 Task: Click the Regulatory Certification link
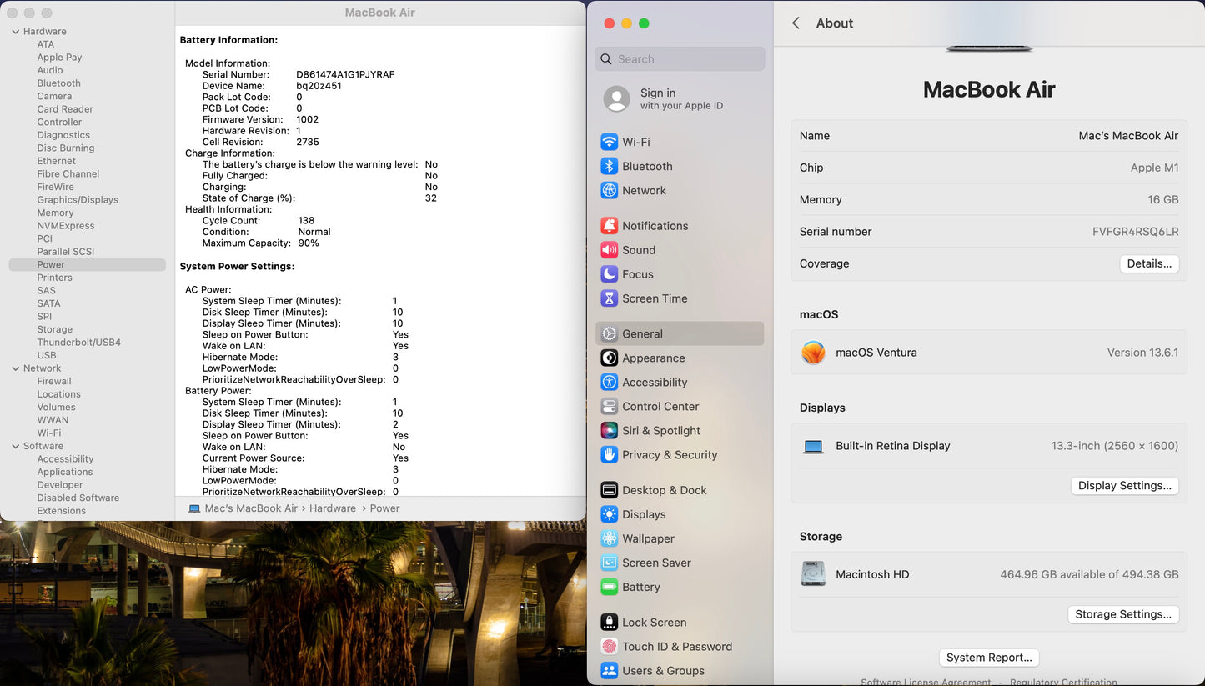[x=1063, y=682]
